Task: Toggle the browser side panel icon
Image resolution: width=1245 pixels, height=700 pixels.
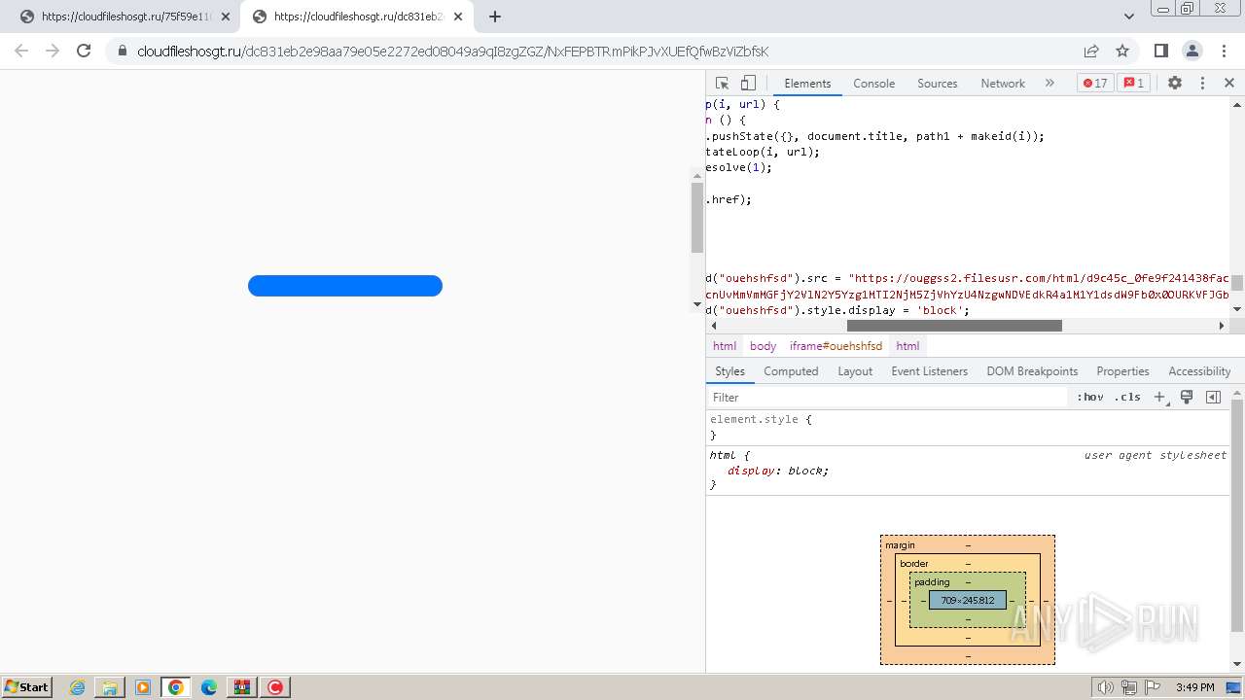Action: pyautogui.click(x=1160, y=51)
